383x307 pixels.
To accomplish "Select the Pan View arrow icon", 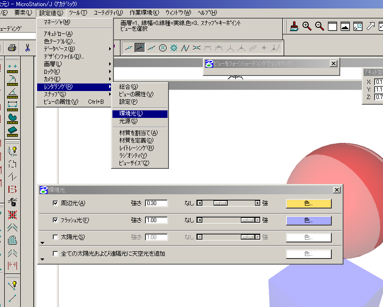I will click(x=371, y=26).
